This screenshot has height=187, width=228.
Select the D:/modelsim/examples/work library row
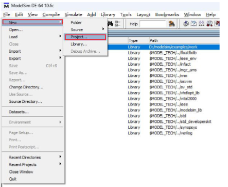[164, 47]
